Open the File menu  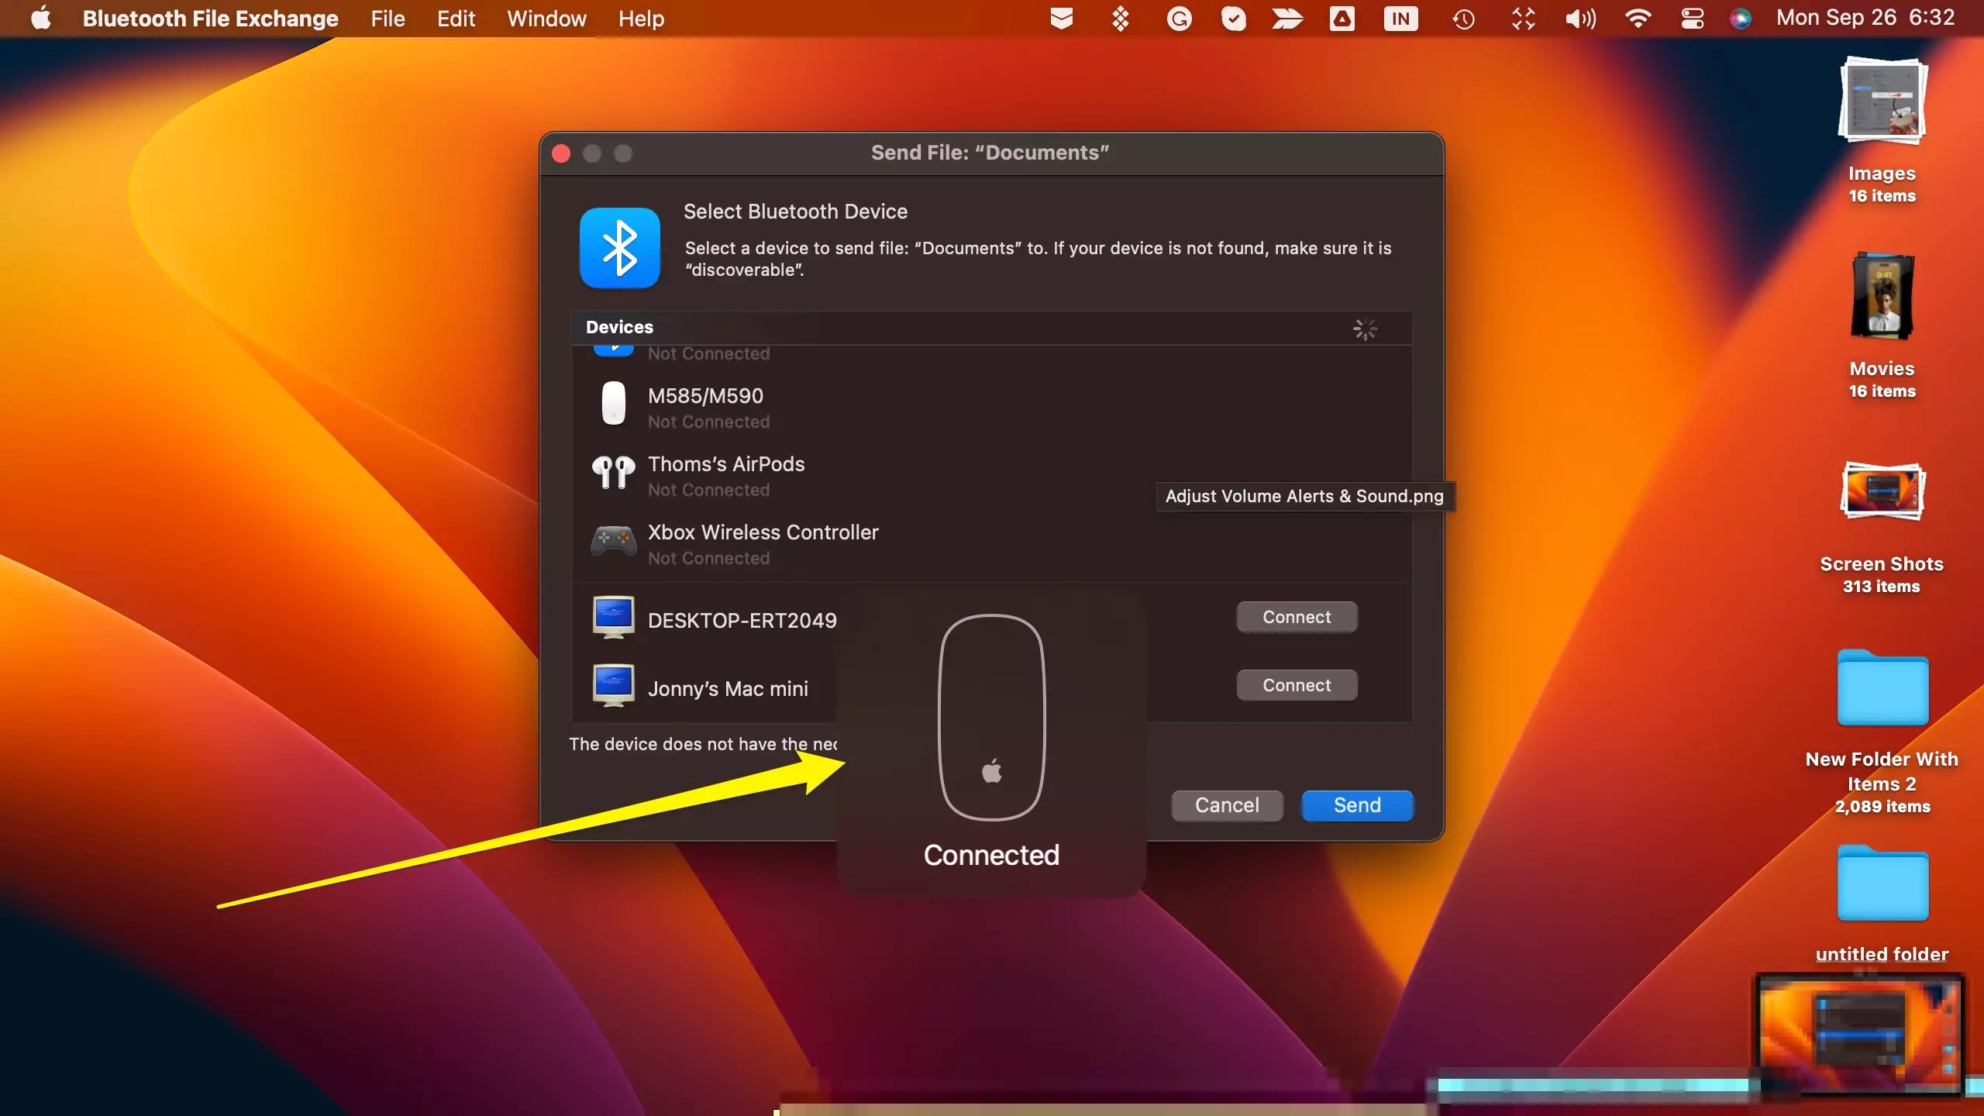(388, 18)
